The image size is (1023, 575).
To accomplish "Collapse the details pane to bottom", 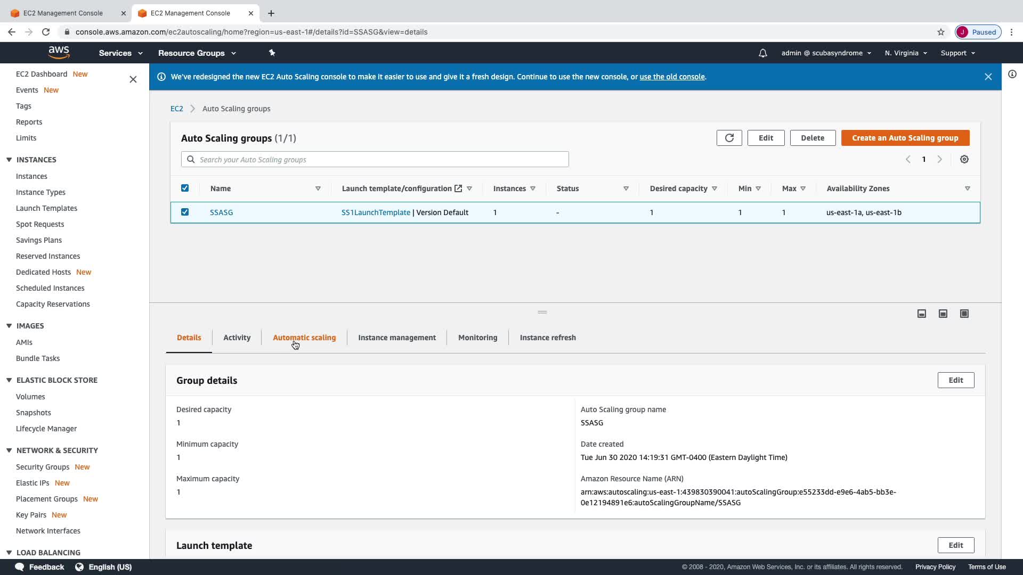I will pyautogui.click(x=921, y=314).
